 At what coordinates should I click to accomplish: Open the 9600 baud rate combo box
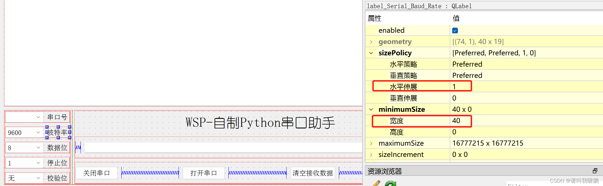pyautogui.click(x=24, y=132)
